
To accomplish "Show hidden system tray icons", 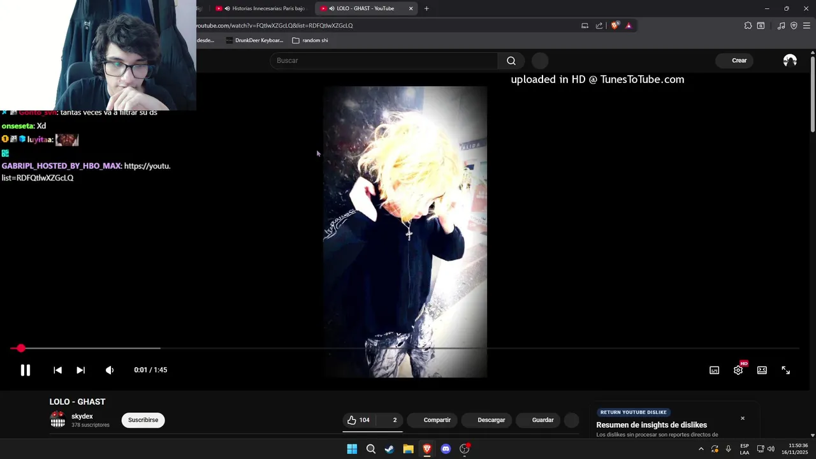I will [701, 449].
